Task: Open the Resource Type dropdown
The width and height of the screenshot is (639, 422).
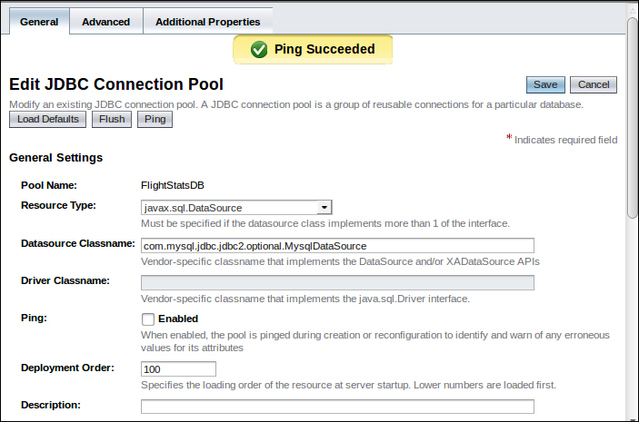Action: tap(236, 208)
